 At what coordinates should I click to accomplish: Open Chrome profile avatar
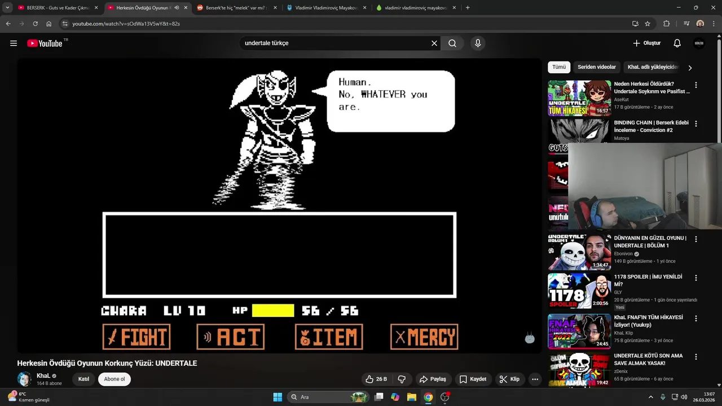[700, 24]
